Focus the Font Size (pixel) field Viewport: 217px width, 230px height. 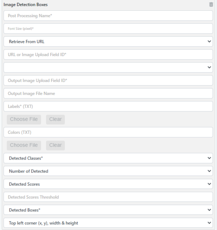108,29
